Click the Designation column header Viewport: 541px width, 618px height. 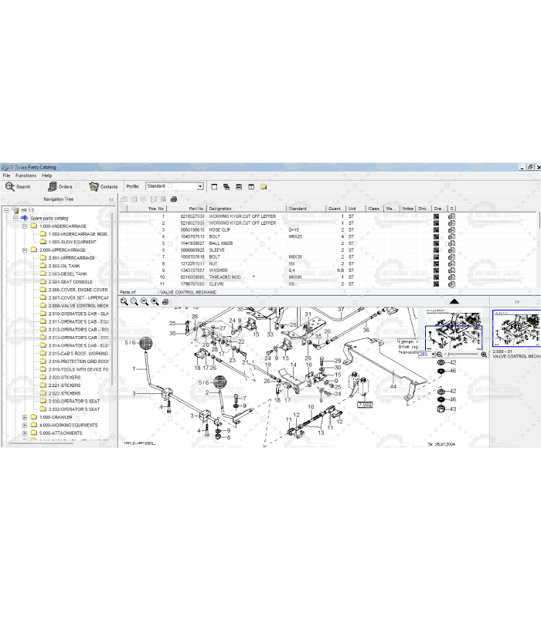(220, 209)
